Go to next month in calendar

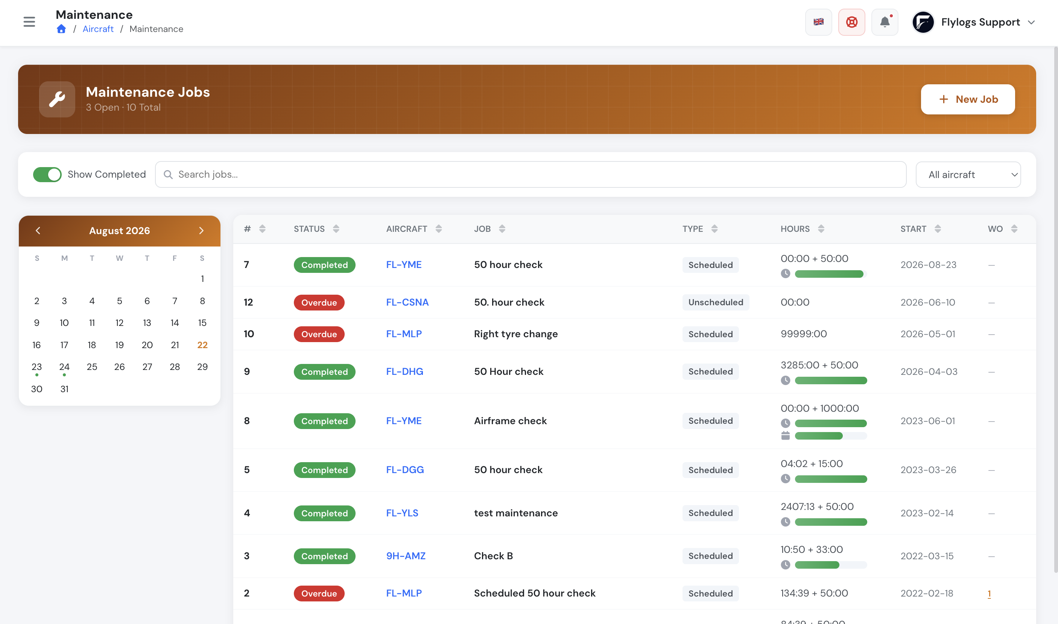click(201, 230)
